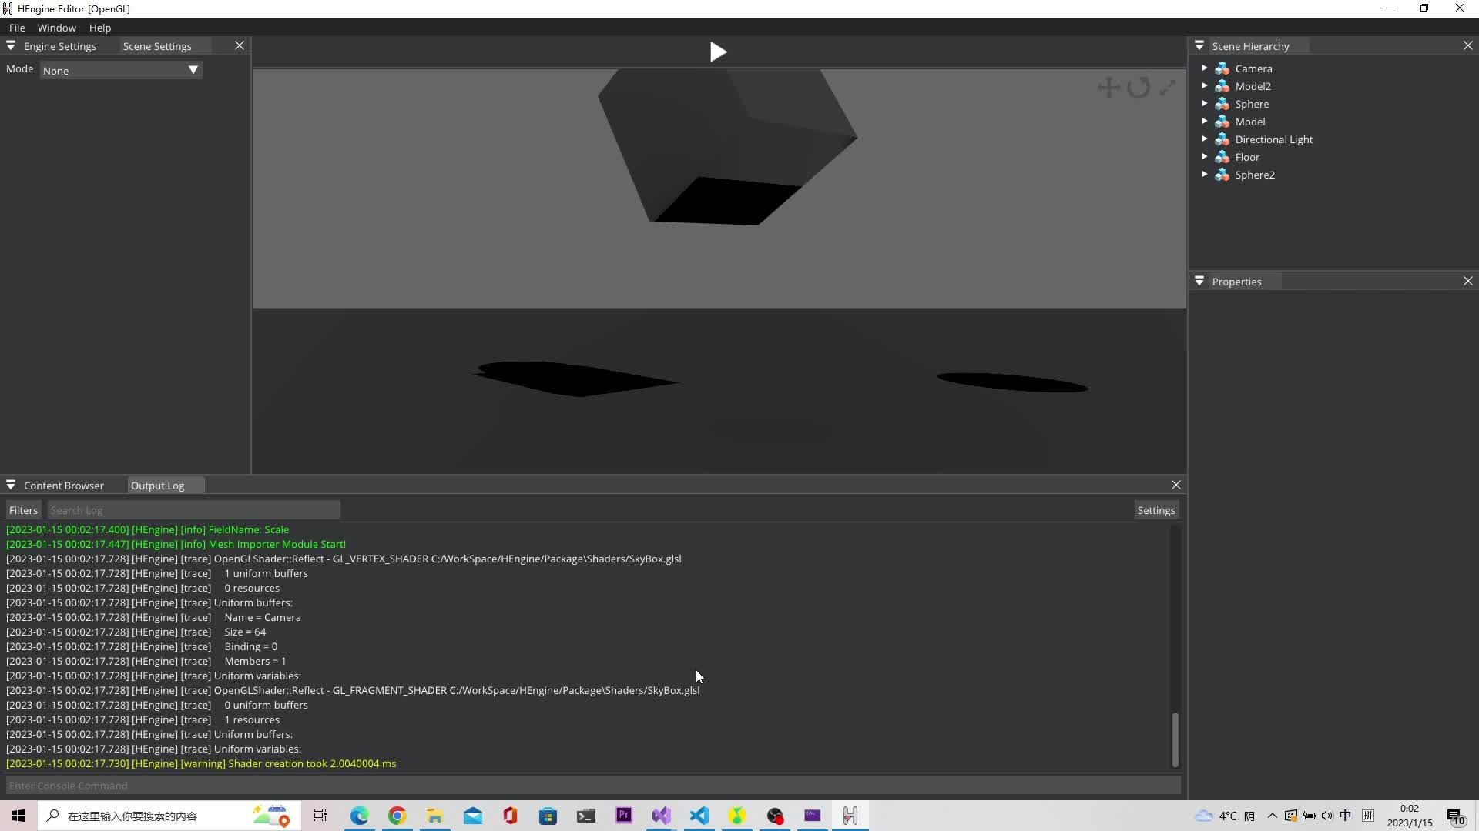The image size is (1479, 831).
Task: Click the Filters button in Output Log
Action: 23,510
